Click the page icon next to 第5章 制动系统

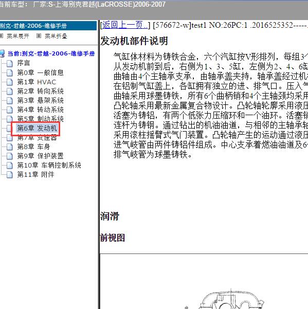click(x=10, y=119)
